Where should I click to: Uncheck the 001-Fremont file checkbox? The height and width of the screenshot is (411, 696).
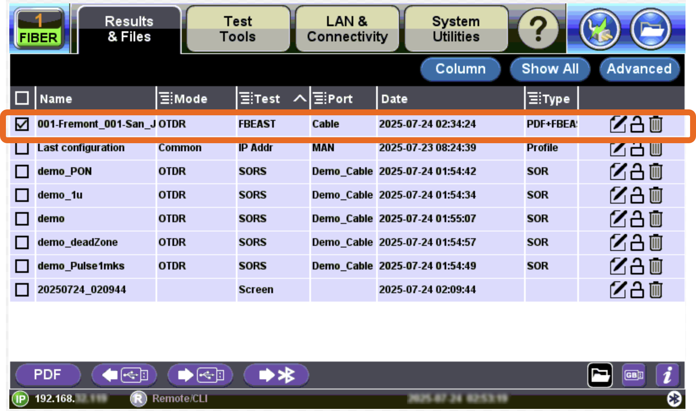click(22, 124)
